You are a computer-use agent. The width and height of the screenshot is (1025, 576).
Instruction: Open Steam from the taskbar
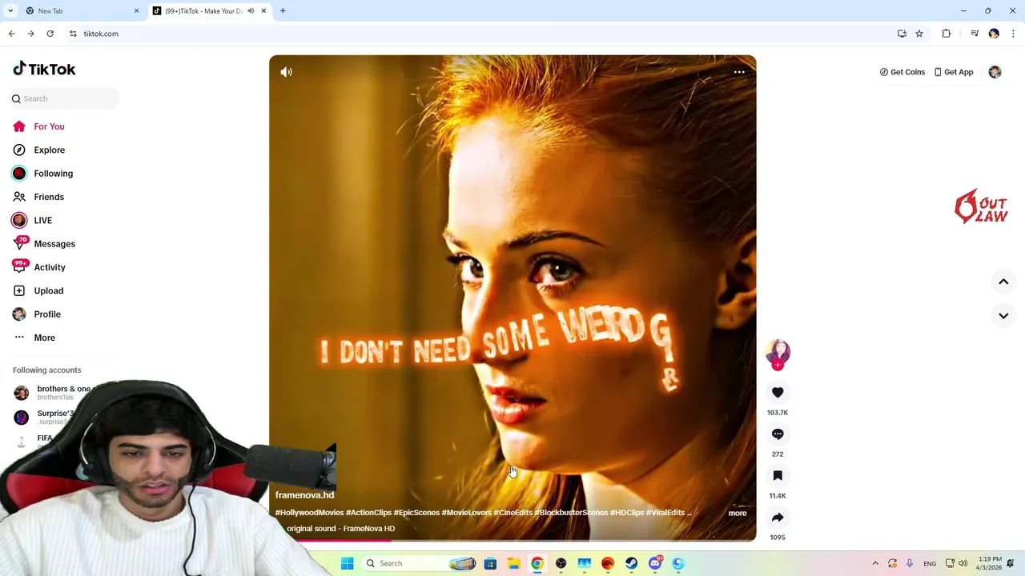tap(631, 563)
